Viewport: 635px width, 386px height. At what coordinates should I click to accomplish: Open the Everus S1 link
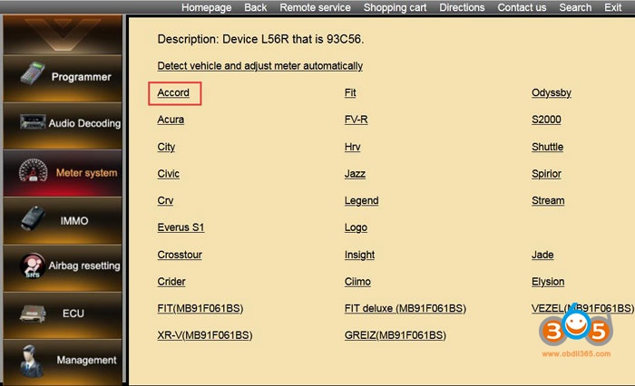[181, 227]
